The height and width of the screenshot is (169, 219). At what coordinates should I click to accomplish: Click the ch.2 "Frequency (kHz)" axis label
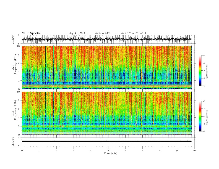(x=15, y=110)
